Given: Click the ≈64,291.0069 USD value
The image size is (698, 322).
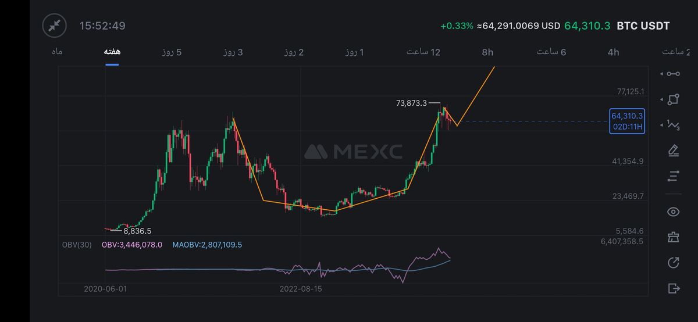Looking at the screenshot, I should click(x=518, y=26).
